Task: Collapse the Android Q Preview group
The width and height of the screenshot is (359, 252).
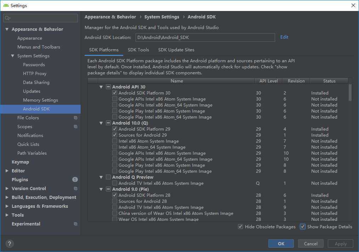Action: click(101, 177)
